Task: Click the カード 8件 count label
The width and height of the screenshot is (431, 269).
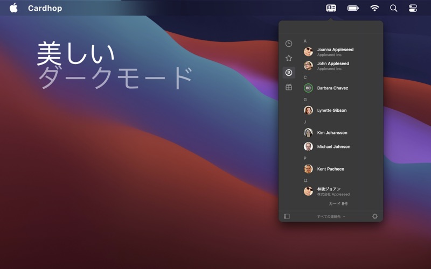Action: pyautogui.click(x=338, y=204)
